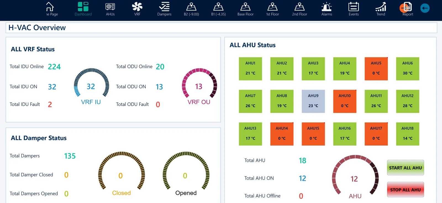Open the Dampers page icon
Image resolution: width=442 pixels, height=203 pixels.
click(164, 7)
